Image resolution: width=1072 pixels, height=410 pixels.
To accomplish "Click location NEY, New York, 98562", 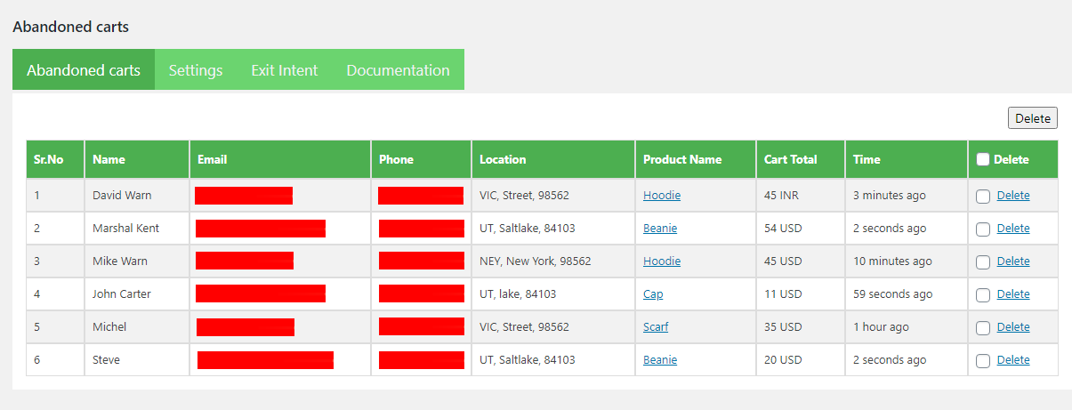I will 536,261.
